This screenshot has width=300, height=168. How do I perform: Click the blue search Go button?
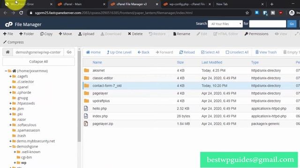[292, 24]
